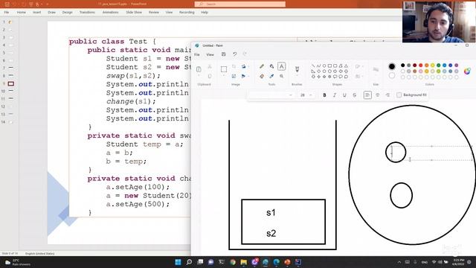
Task: Select the Color picker eyedropper tool
Action: (x=271, y=76)
